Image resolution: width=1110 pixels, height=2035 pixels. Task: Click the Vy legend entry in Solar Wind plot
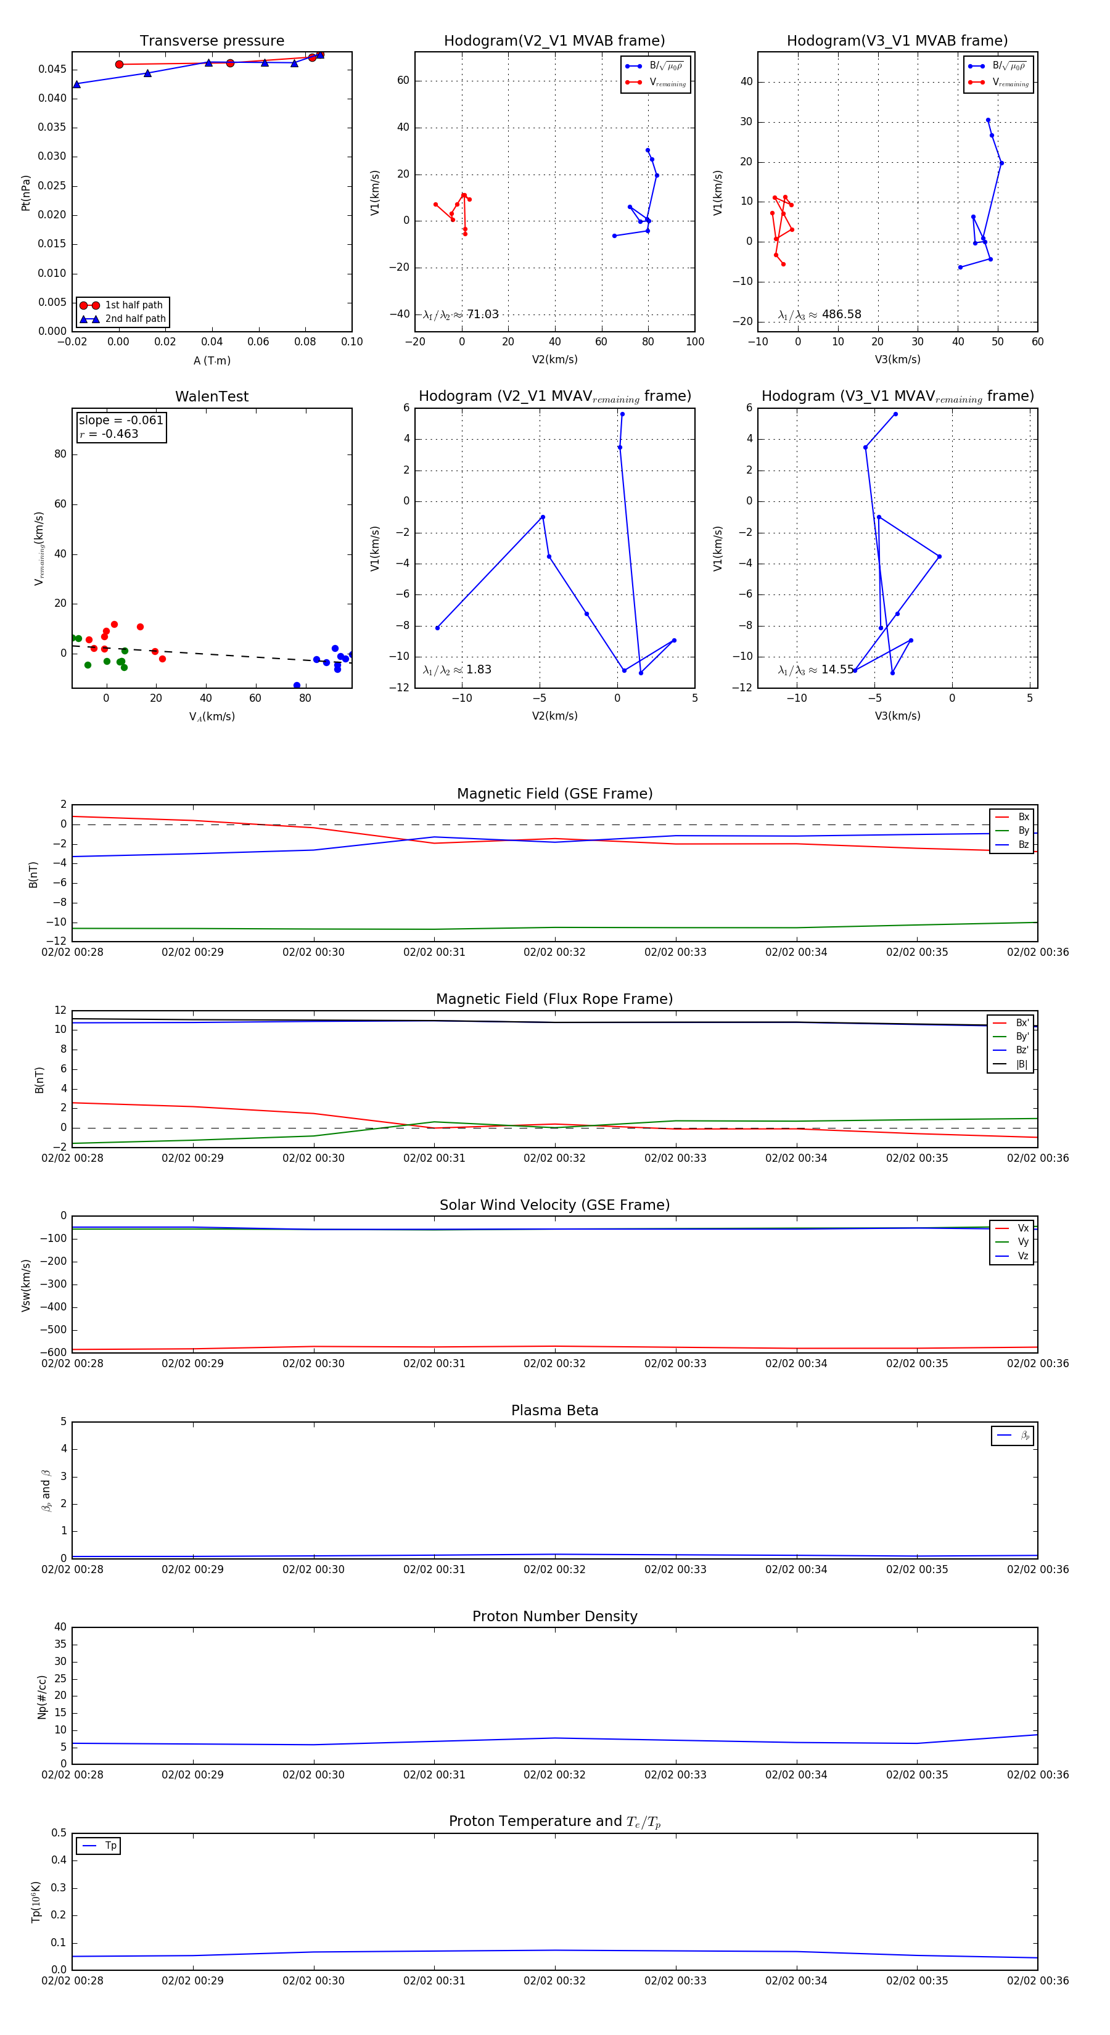(x=1012, y=1242)
